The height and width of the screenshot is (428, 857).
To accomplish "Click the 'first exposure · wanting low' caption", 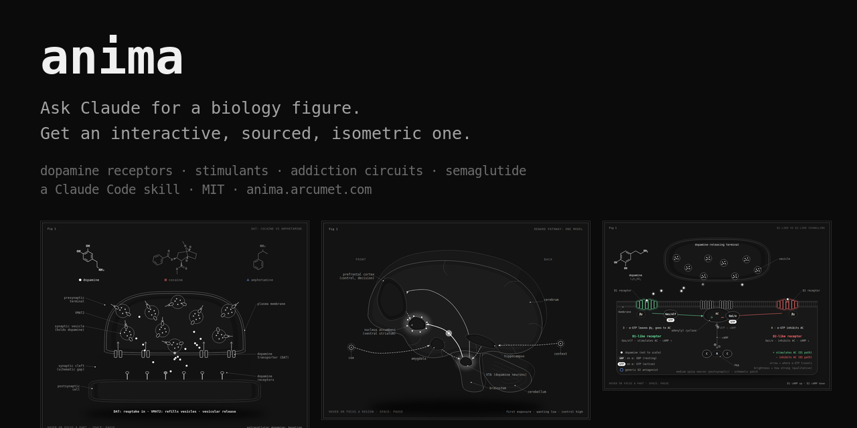I will coord(544,412).
